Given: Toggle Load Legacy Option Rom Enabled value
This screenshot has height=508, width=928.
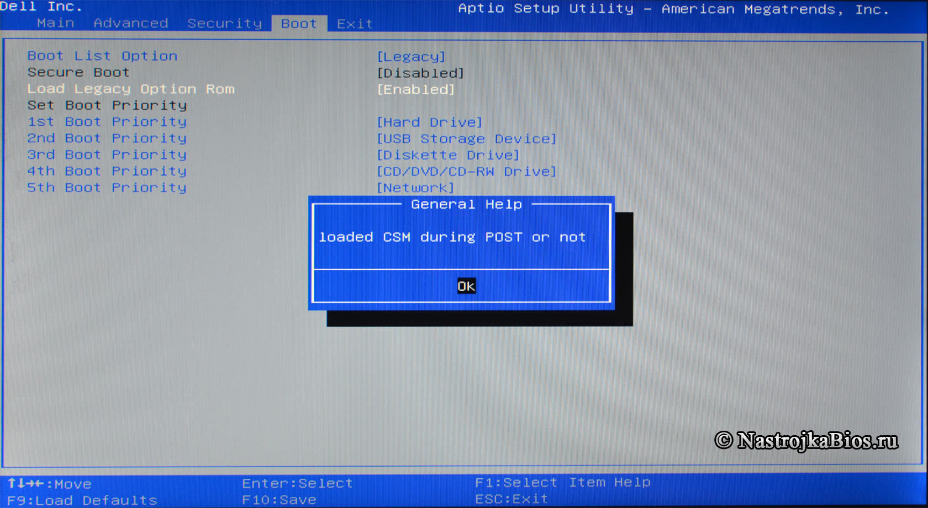Looking at the screenshot, I should point(416,90).
